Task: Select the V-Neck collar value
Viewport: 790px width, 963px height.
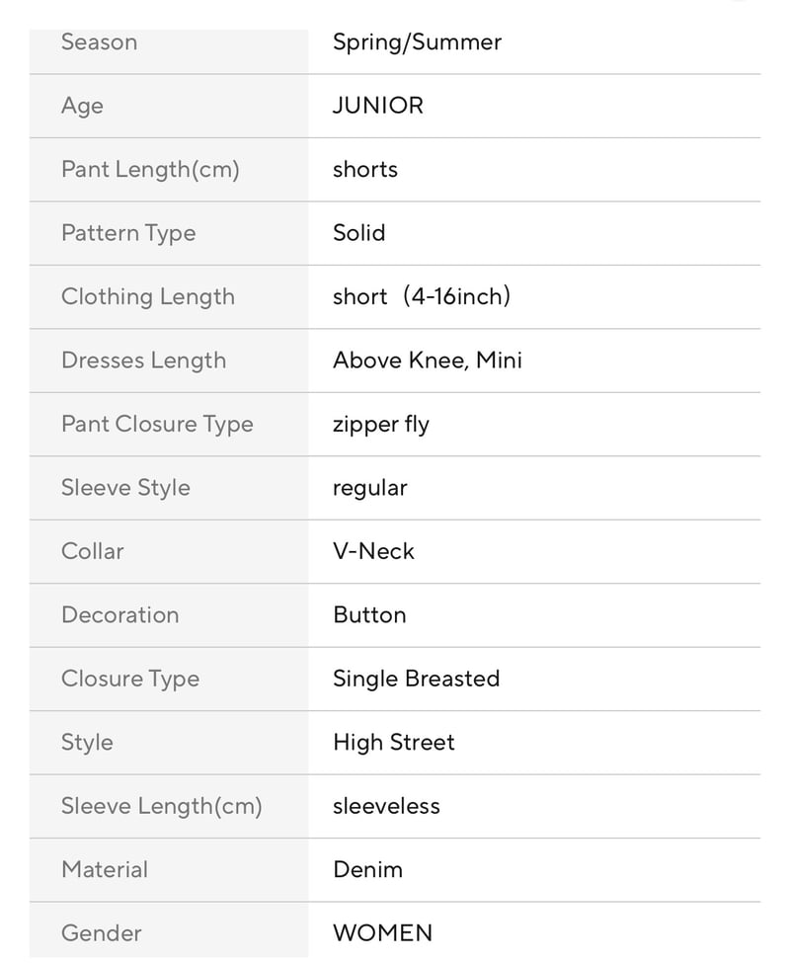Action: (x=374, y=551)
